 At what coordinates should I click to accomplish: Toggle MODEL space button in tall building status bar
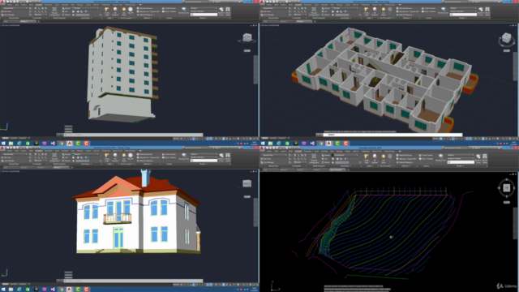coord(177,139)
